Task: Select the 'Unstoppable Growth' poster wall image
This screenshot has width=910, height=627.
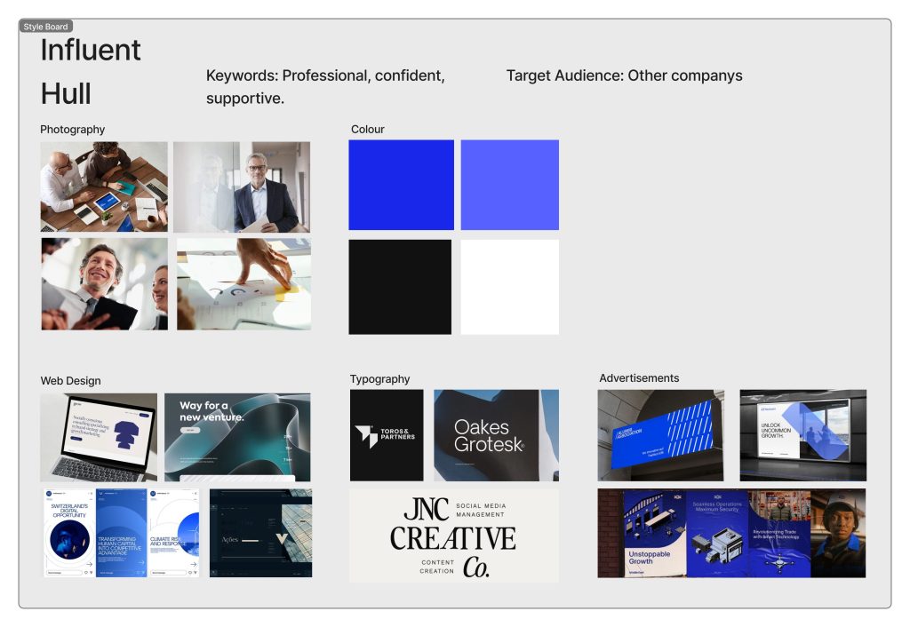Action: click(x=731, y=533)
